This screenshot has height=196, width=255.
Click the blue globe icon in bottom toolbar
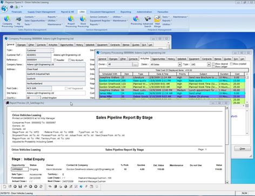pyautogui.click(x=81, y=186)
